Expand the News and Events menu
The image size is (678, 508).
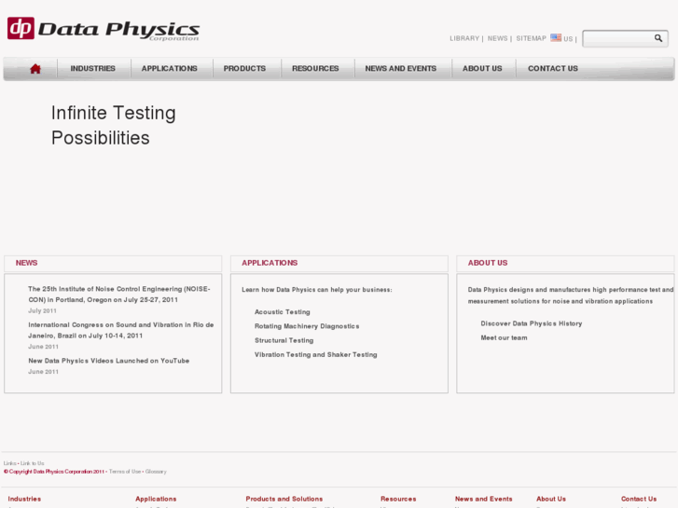click(401, 68)
